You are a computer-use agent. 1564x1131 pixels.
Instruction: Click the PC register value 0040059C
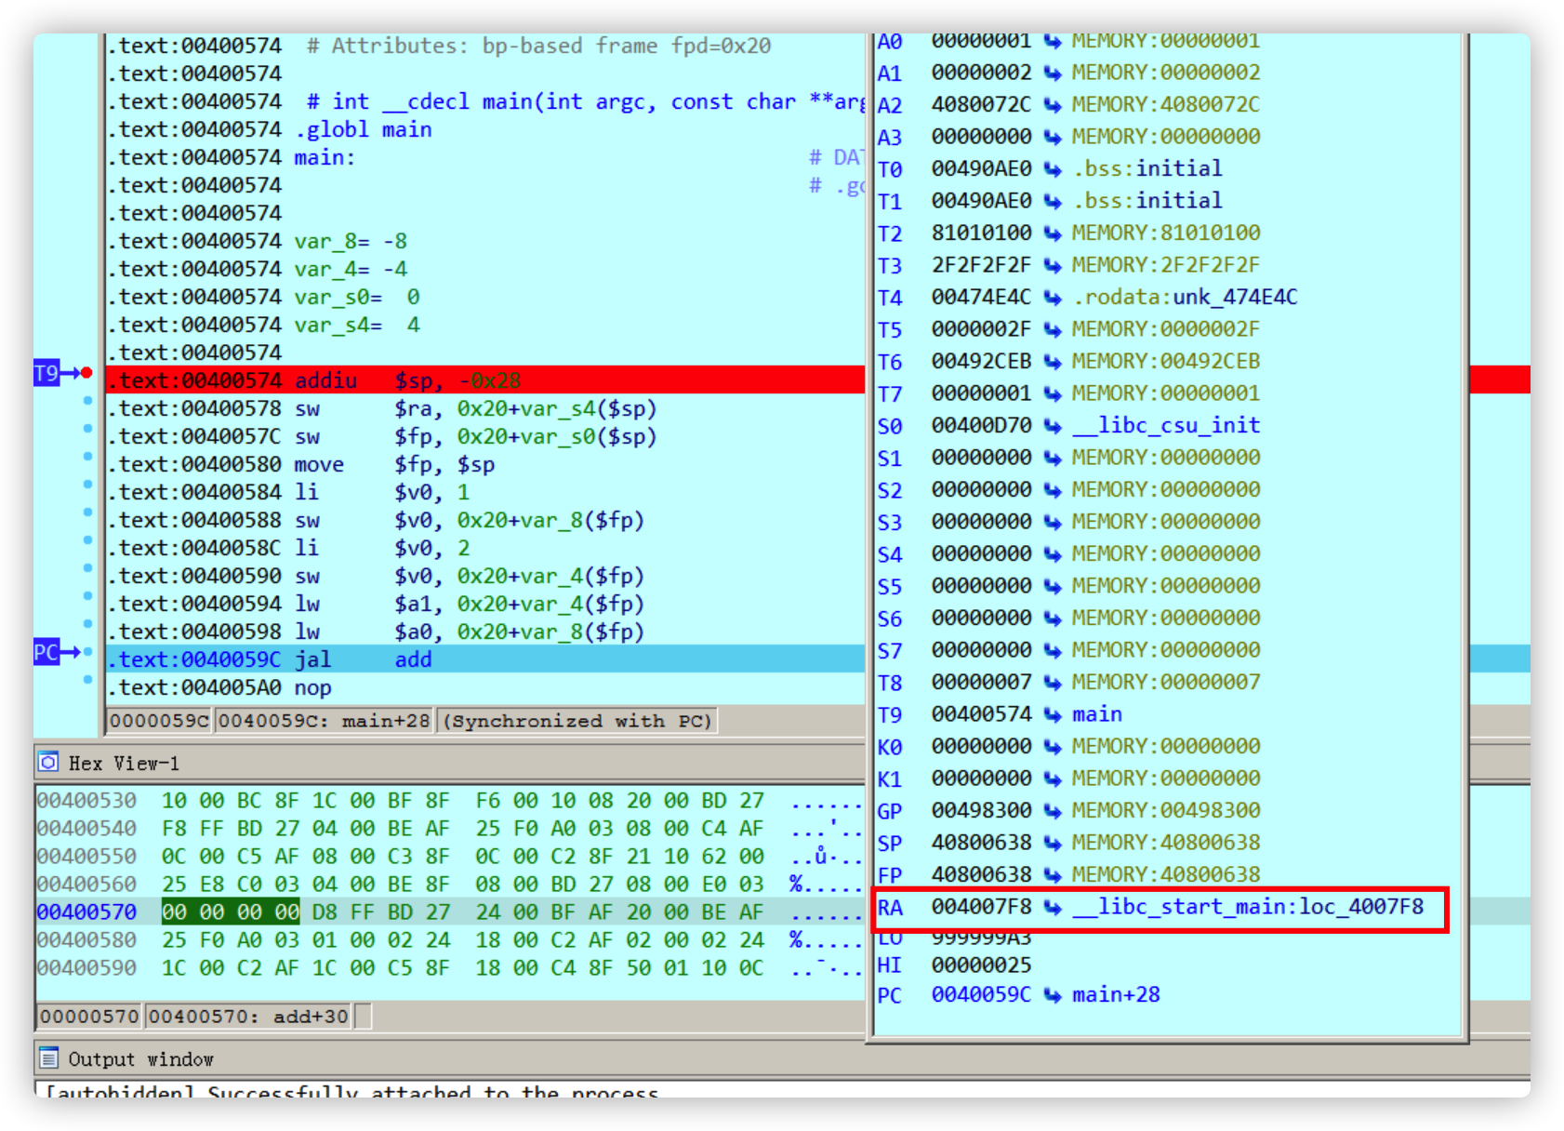pyautogui.click(x=981, y=995)
